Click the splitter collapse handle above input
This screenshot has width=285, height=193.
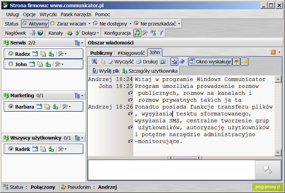click(x=184, y=158)
